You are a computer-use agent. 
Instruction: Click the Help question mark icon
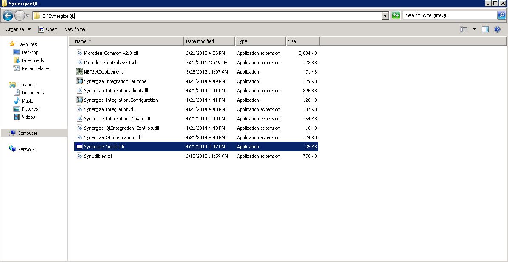pyautogui.click(x=497, y=29)
